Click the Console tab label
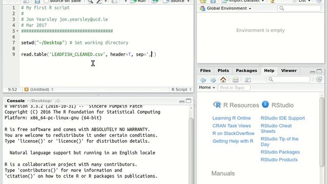Screen dimensions: 328x184 tap(16, 101)
